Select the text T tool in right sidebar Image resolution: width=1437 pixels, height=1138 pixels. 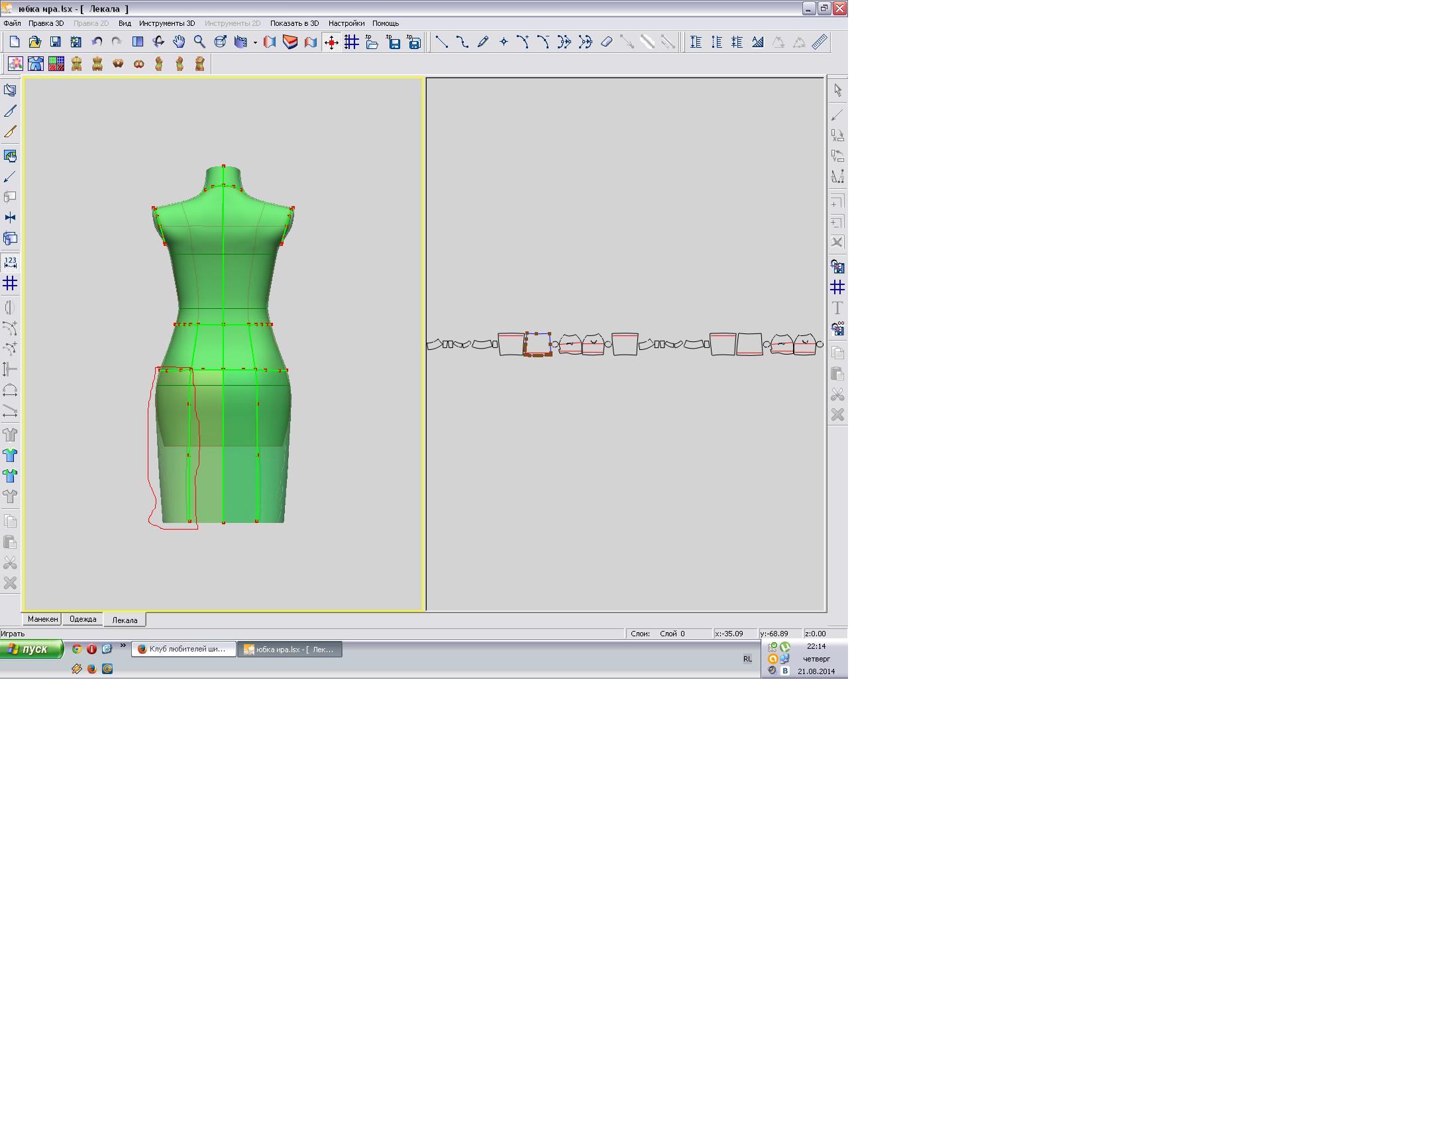pyautogui.click(x=837, y=308)
